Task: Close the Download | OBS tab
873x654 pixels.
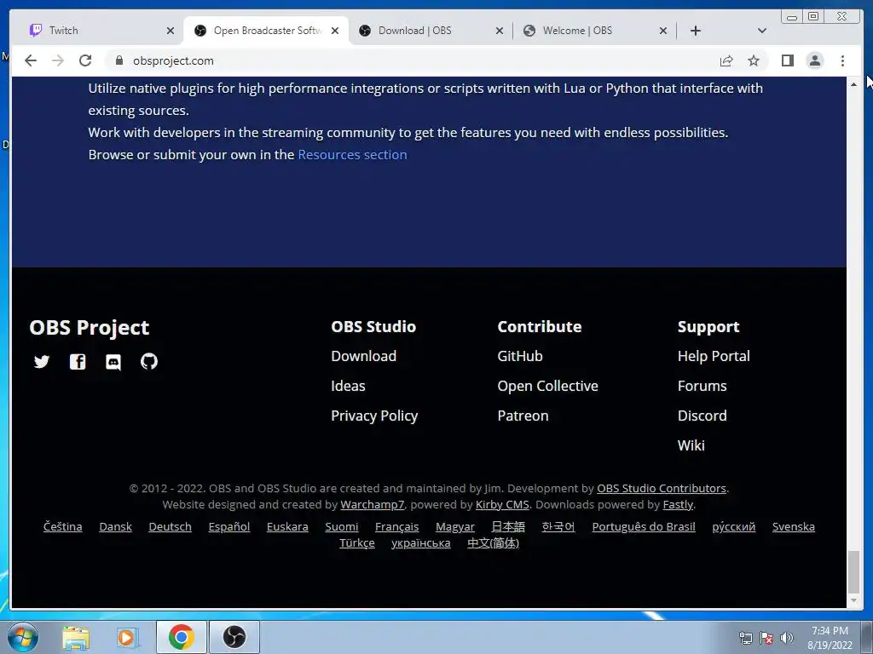Action: (x=500, y=31)
